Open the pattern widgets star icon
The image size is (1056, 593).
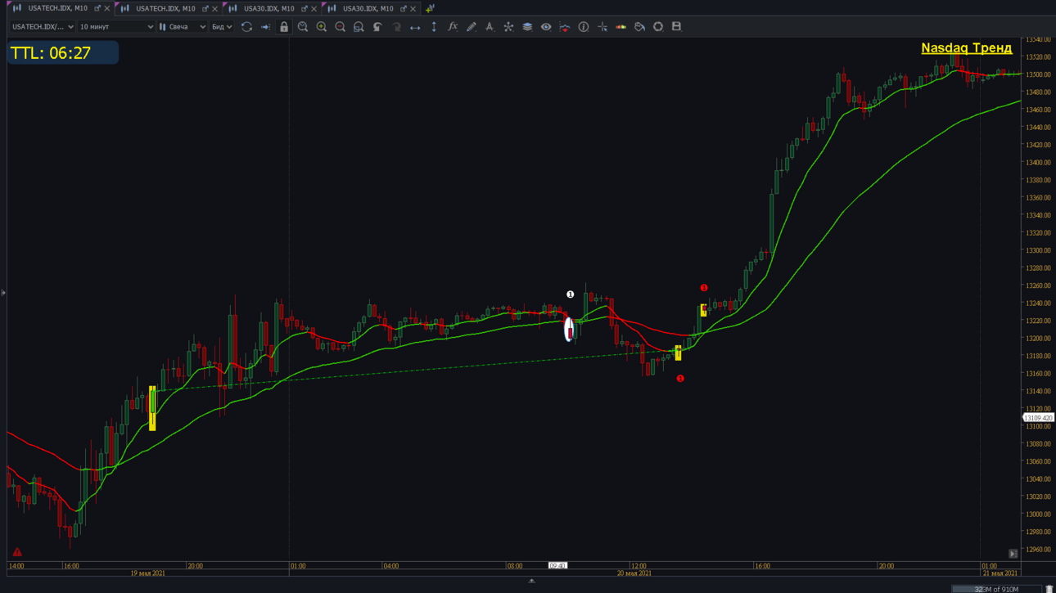(x=508, y=27)
